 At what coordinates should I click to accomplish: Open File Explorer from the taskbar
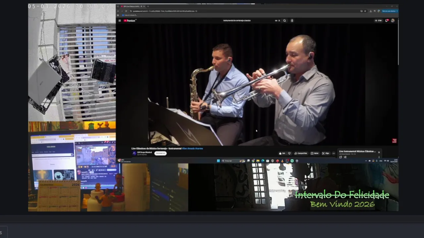tap(258, 161)
